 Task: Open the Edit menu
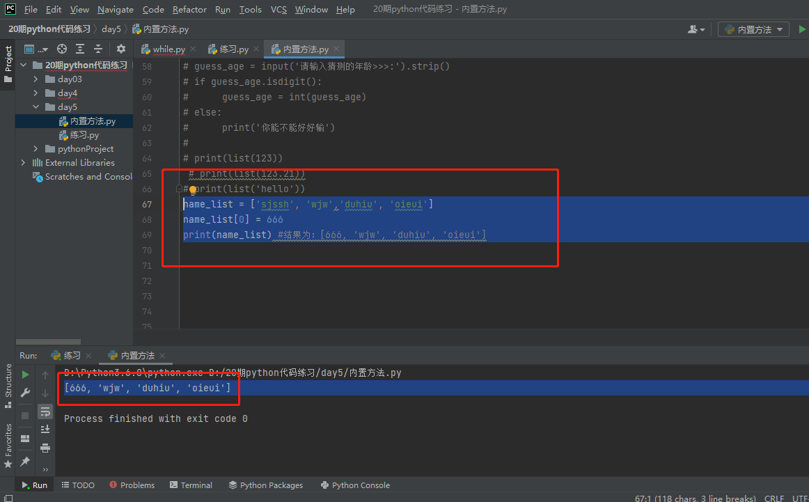[x=53, y=9]
